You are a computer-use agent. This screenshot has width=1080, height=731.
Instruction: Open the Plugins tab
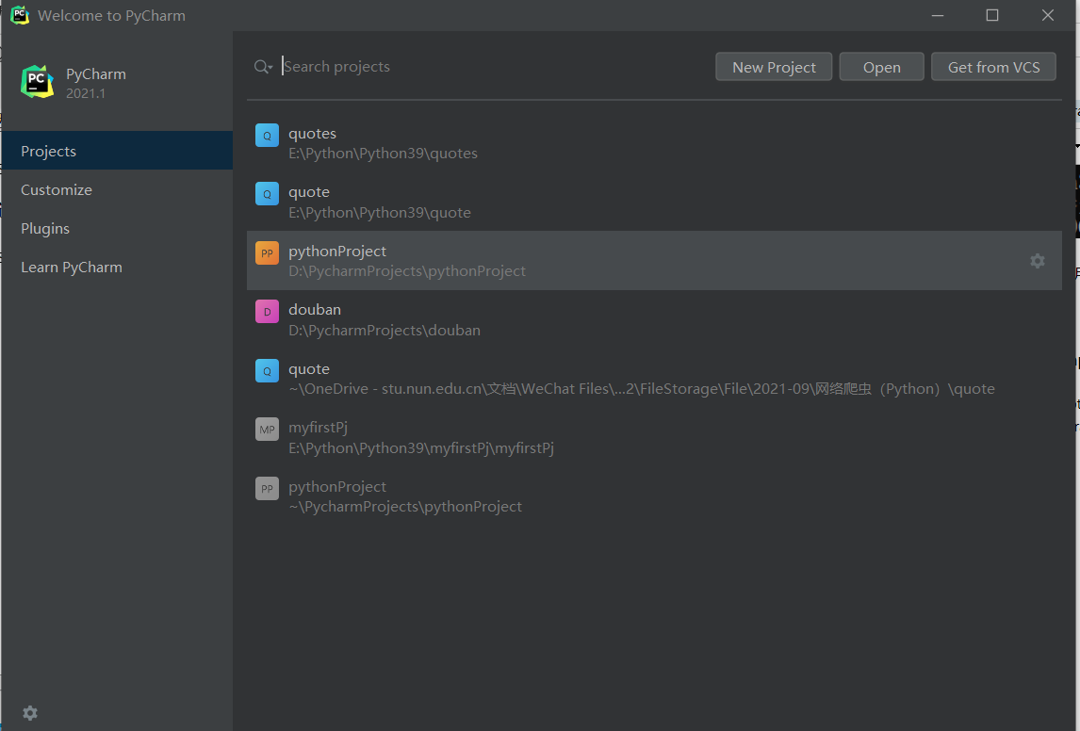pos(117,228)
